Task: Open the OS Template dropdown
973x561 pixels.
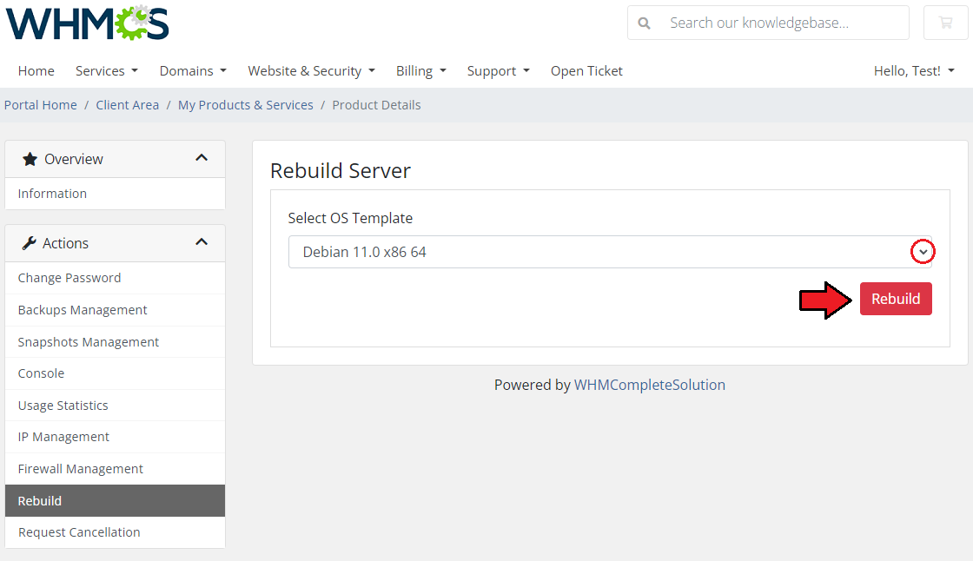Action: (610, 252)
